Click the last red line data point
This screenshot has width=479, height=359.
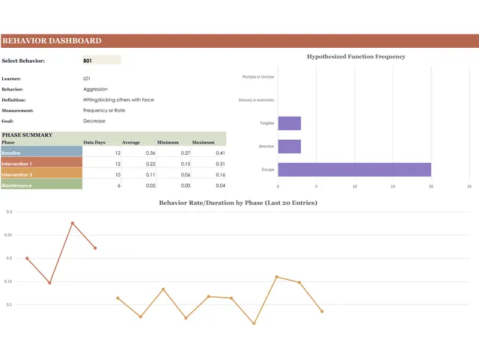click(95, 248)
